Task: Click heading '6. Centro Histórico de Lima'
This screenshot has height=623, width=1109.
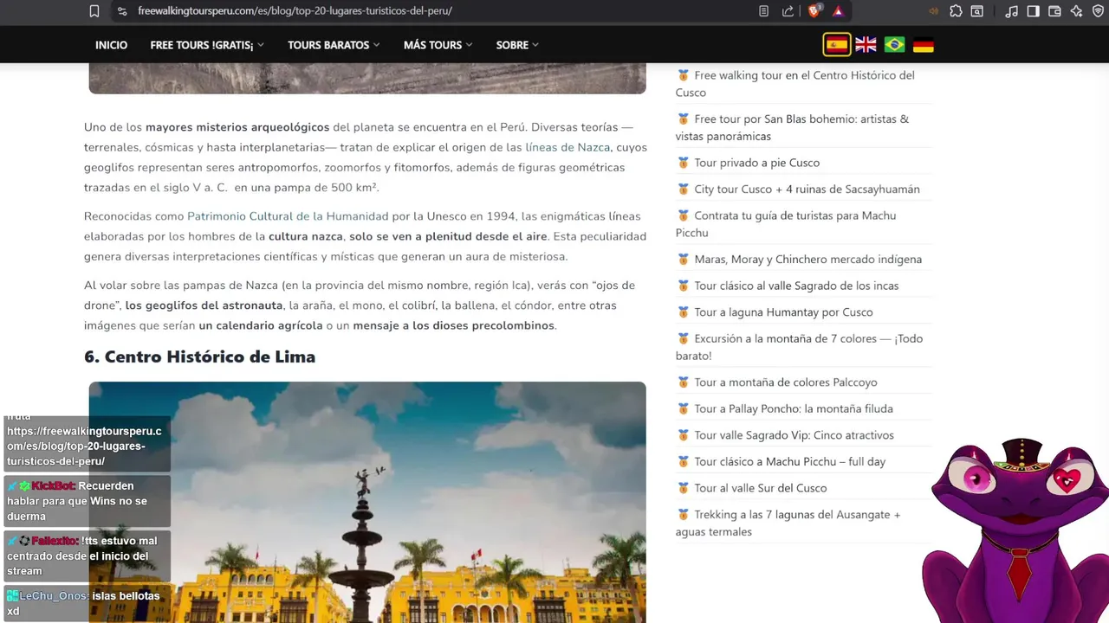Action: point(199,356)
